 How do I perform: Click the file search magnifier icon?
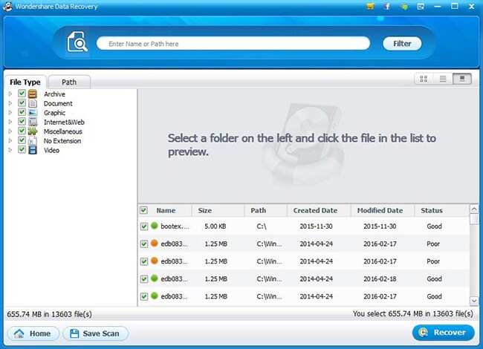tap(77, 42)
